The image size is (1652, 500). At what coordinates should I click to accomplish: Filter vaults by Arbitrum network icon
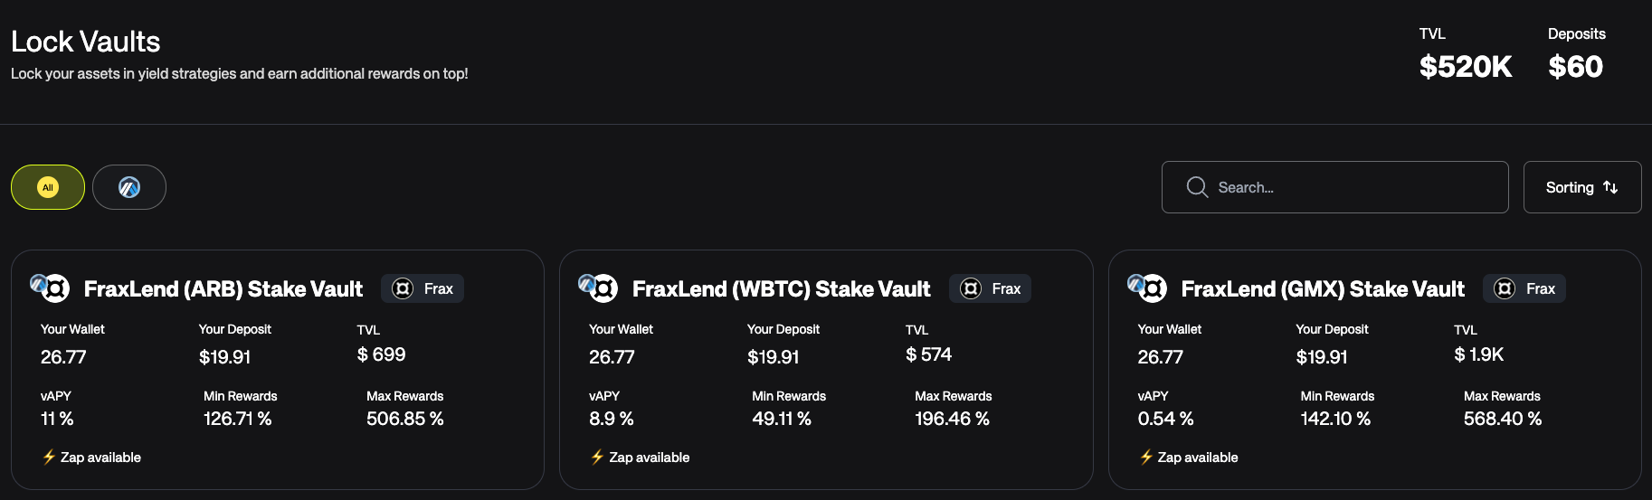[x=129, y=187]
